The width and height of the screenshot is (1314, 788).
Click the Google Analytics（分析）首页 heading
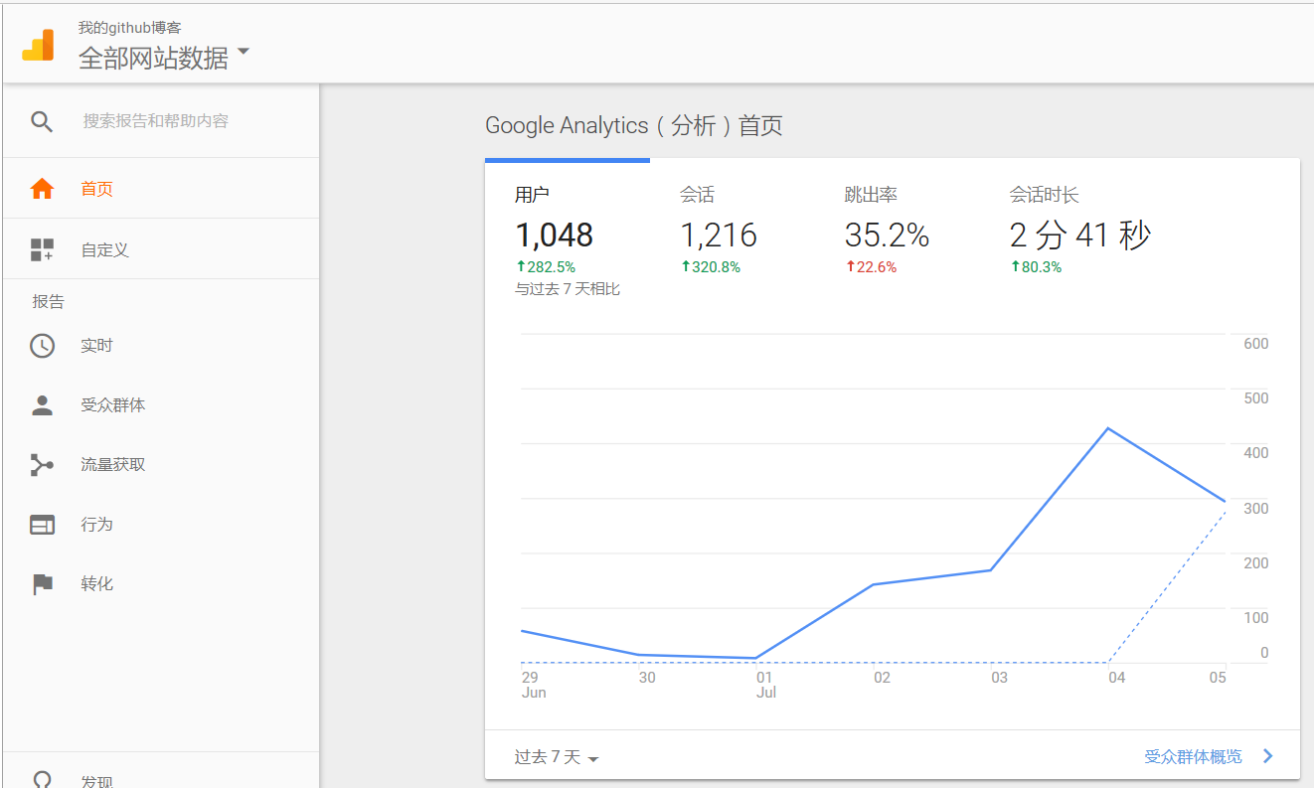point(634,126)
